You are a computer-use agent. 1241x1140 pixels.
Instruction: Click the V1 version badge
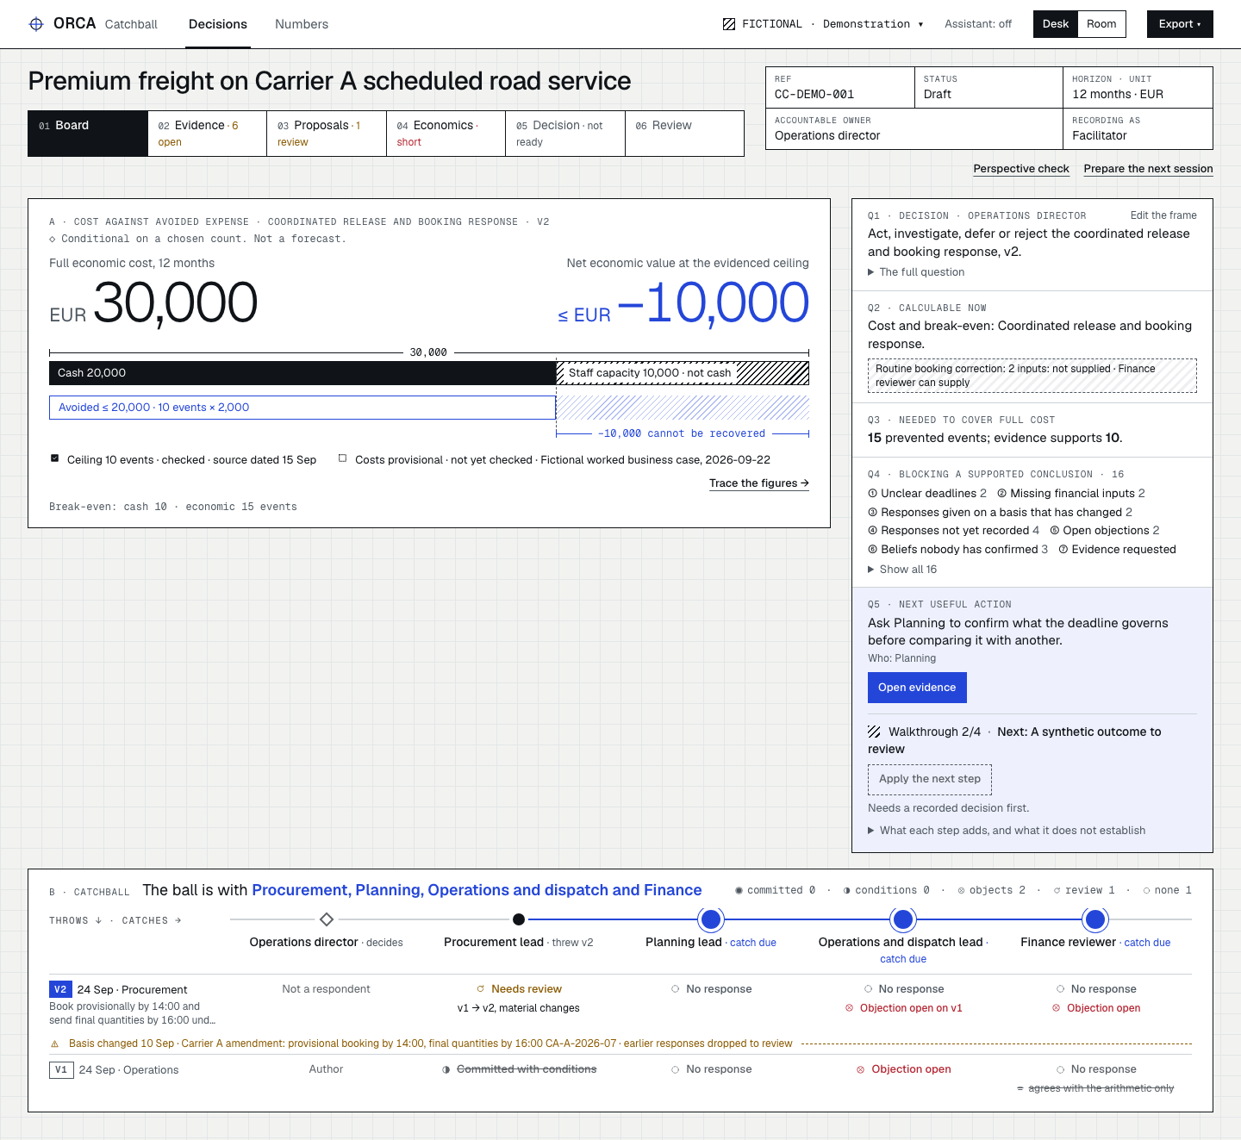point(61,1069)
